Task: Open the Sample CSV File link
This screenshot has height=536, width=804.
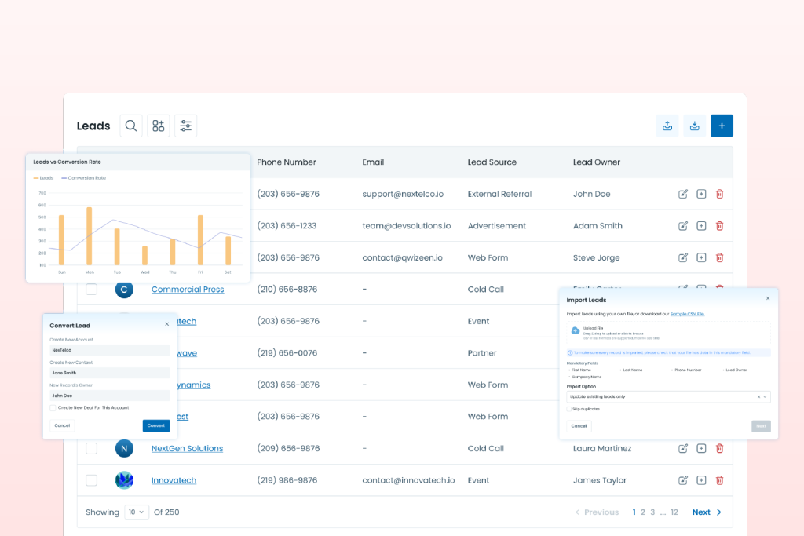Action: pyautogui.click(x=687, y=314)
